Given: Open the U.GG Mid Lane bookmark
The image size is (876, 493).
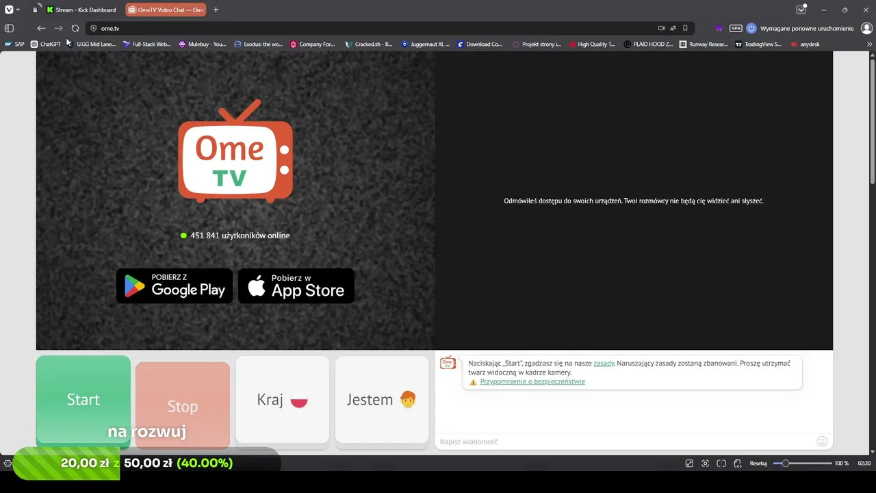Looking at the screenshot, I should pos(91,44).
